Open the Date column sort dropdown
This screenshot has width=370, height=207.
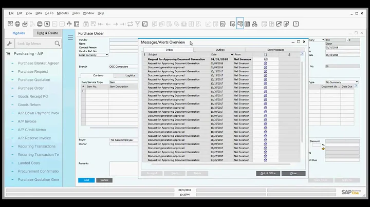click(232, 55)
